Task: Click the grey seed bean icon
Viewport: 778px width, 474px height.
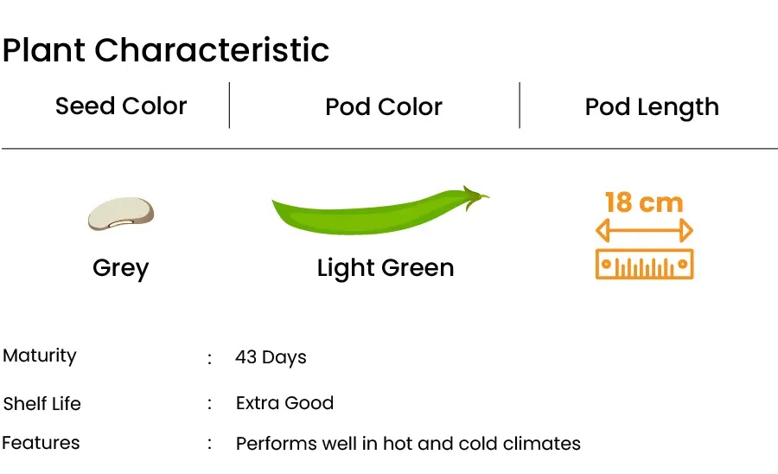Action: (121, 214)
